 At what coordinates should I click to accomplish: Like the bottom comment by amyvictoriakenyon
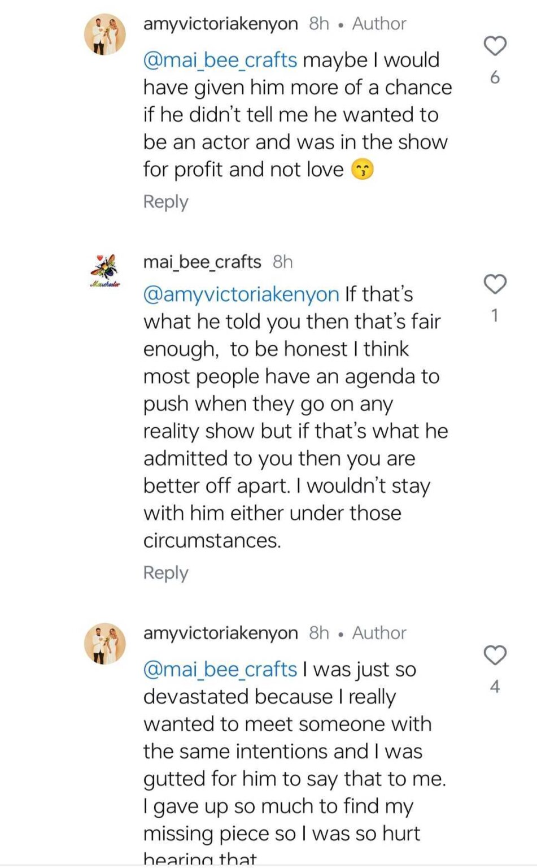click(x=496, y=654)
